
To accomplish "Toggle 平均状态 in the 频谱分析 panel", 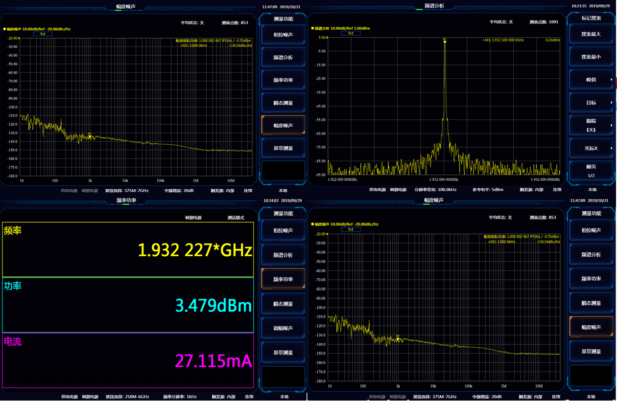I will 501,22.
